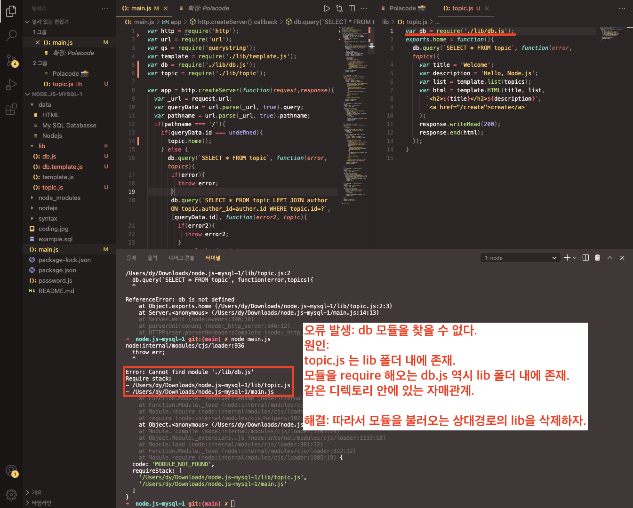Image resolution: width=633 pixels, height=508 pixels.
Task: Place cursor on line 19 of main.js
Action: coord(242,192)
